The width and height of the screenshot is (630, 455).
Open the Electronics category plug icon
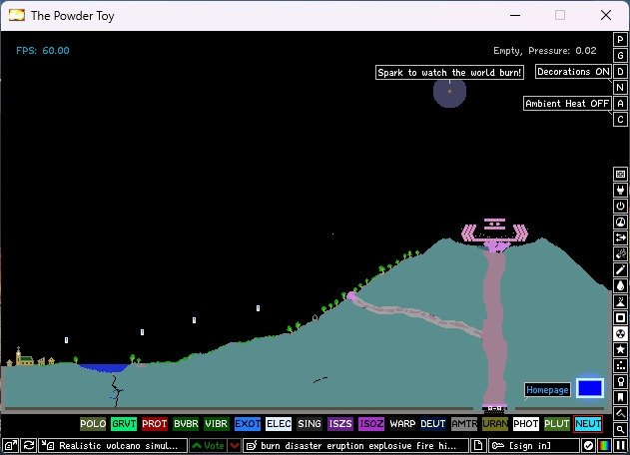tap(620, 190)
